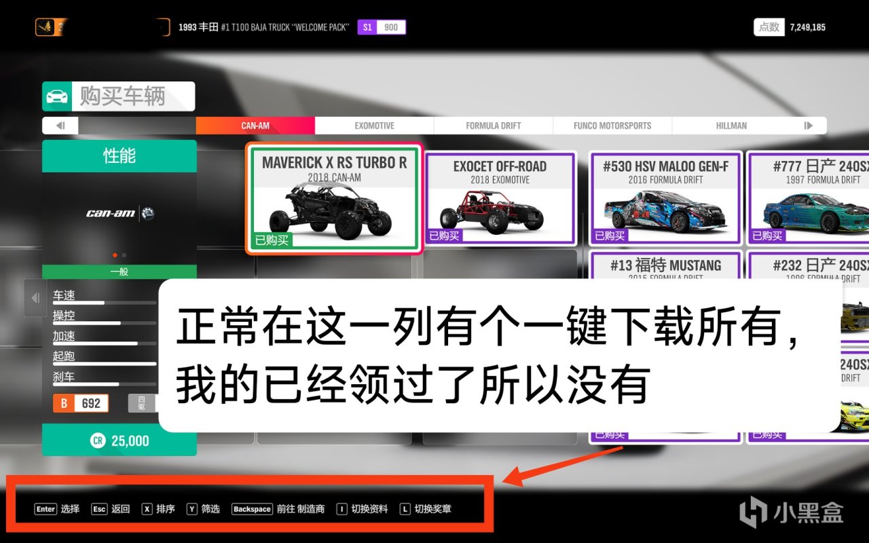Select the HILLMAN tab

click(x=731, y=126)
